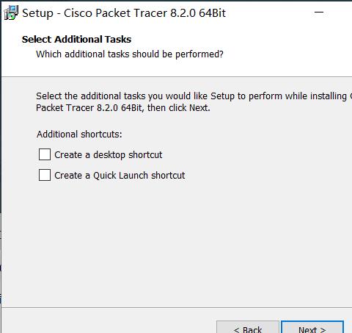
Task: Click 'then click Next.' instruction text
Action: pyautogui.click(x=179, y=108)
